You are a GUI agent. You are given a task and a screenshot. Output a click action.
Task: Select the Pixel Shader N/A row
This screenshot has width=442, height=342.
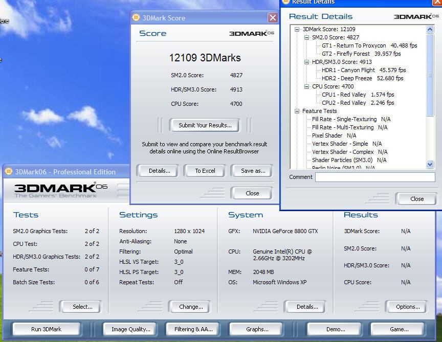pos(334,135)
